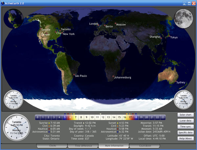Click the white transit marker above the timeline

(100, 114)
